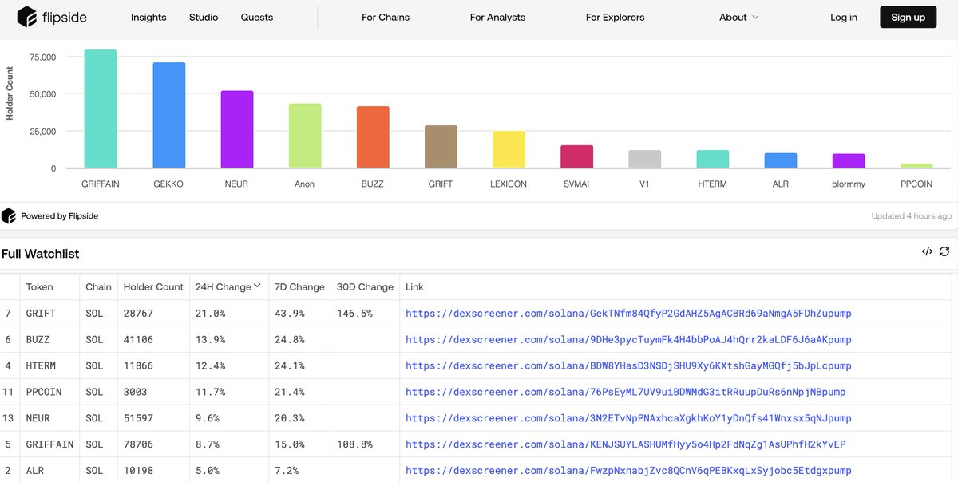Select Studio in the navigation menu
Viewport: 958px width, 482px height.
pyautogui.click(x=203, y=17)
